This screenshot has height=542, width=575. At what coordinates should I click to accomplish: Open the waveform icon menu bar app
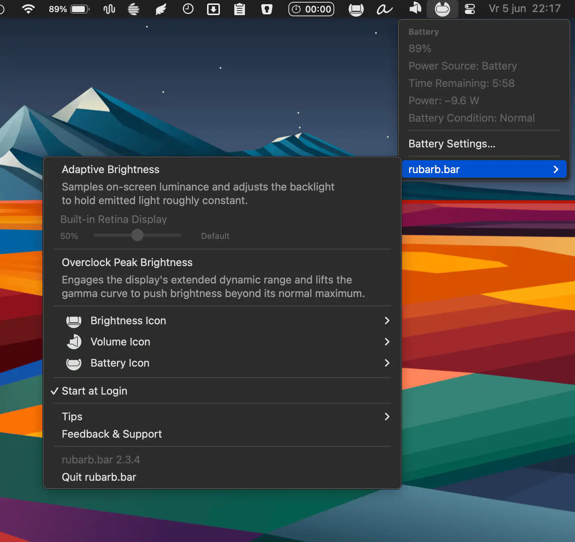pos(109,9)
